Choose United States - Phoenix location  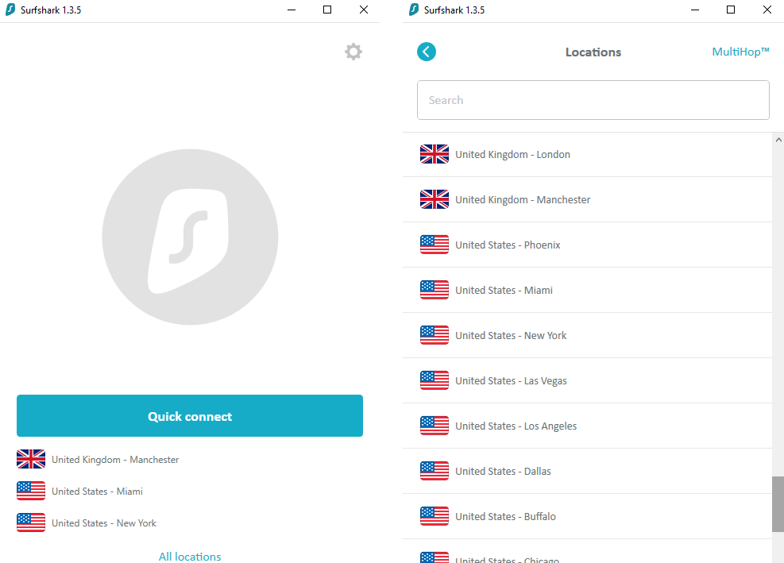pyautogui.click(x=587, y=245)
